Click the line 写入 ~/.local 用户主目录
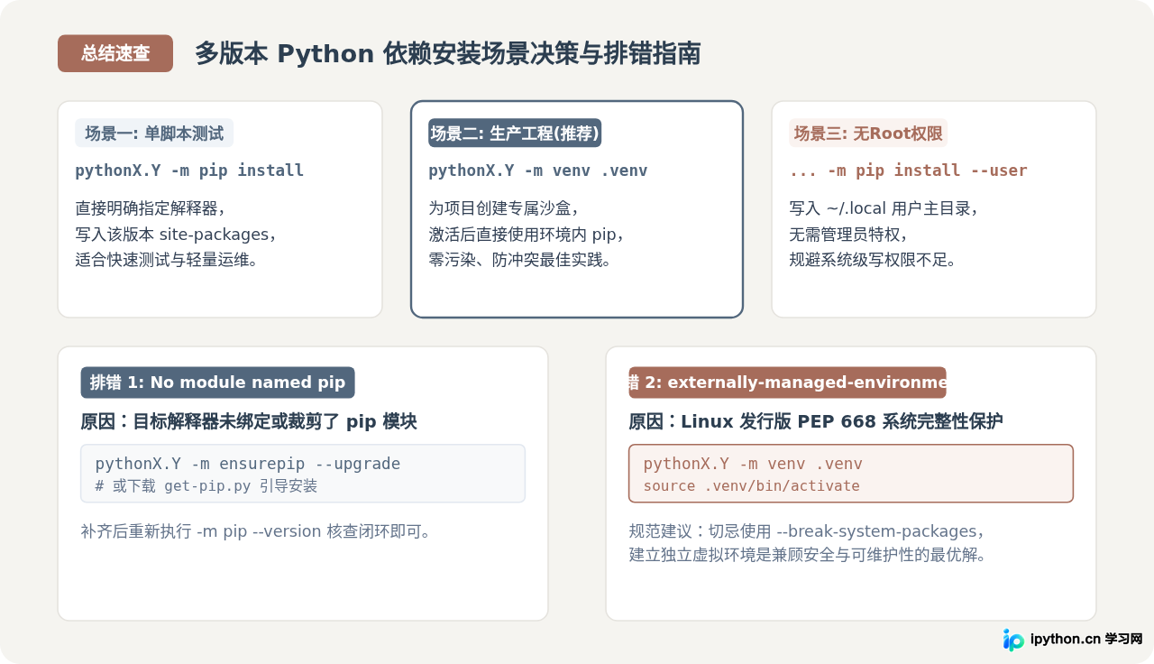 click(884, 208)
